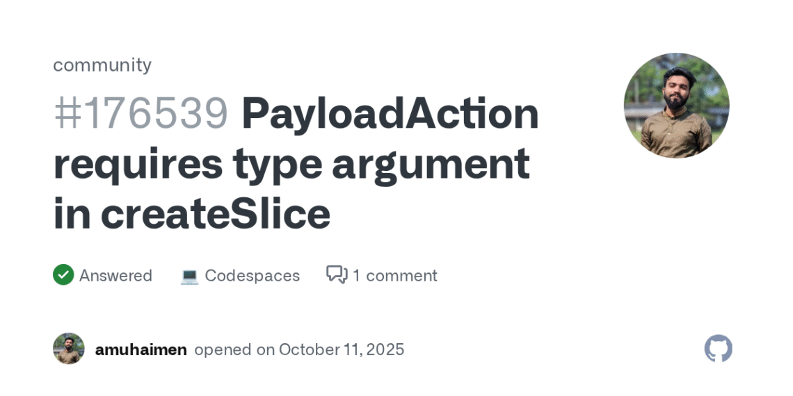
Task: Click the laptop Codespaces icon
Action: (x=189, y=276)
